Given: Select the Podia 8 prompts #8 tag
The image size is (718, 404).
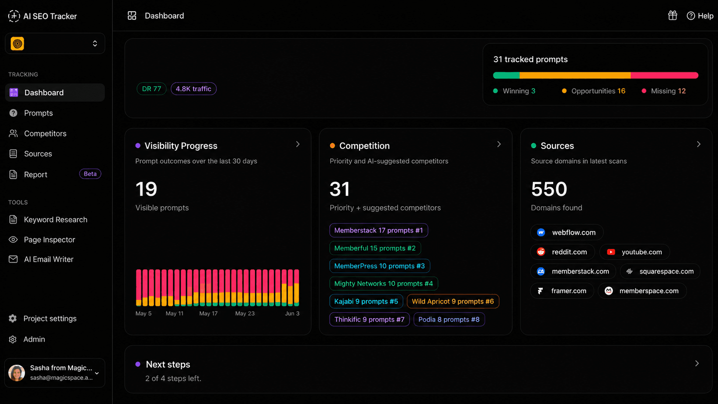Looking at the screenshot, I should click(449, 319).
